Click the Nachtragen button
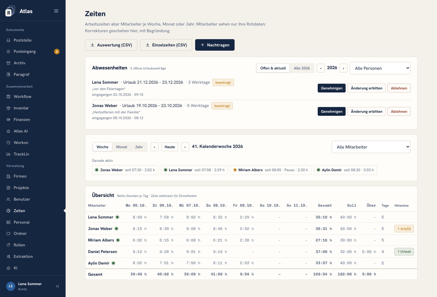Screen dimensions: 437x297 [215, 45]
